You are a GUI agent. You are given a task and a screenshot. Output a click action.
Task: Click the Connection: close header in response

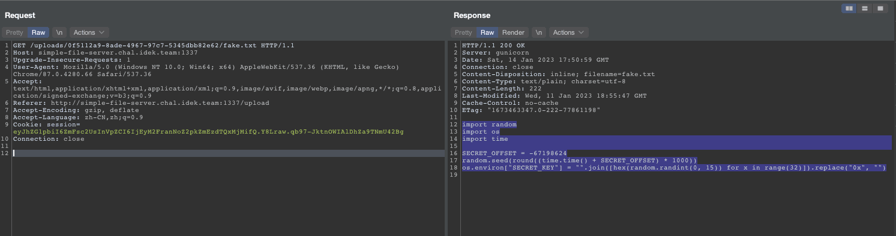[x=498, y=67]
